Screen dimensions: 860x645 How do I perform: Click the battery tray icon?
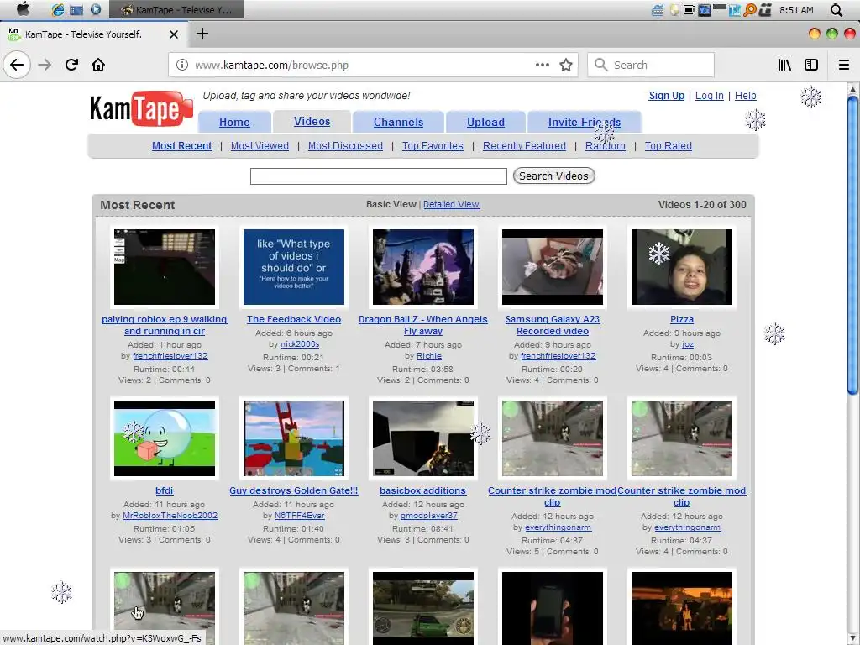pos(689,10)
